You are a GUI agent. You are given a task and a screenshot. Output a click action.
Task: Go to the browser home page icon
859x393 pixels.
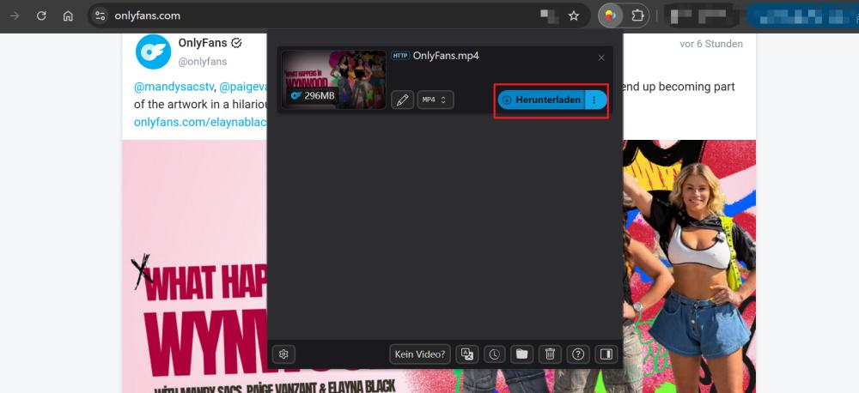point(68,15)
